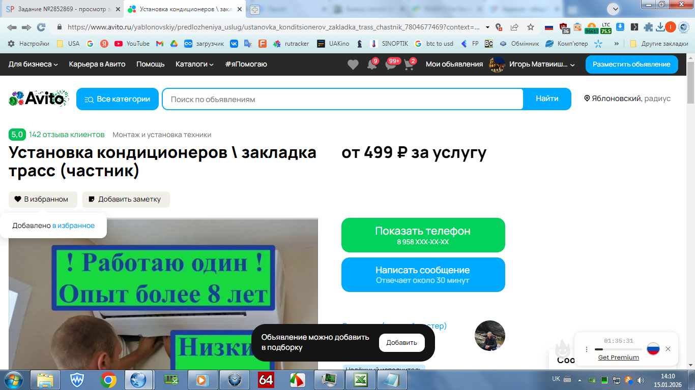
Task: Switch to Задание №2852869 tab
Action: click(x=62, y=9)
